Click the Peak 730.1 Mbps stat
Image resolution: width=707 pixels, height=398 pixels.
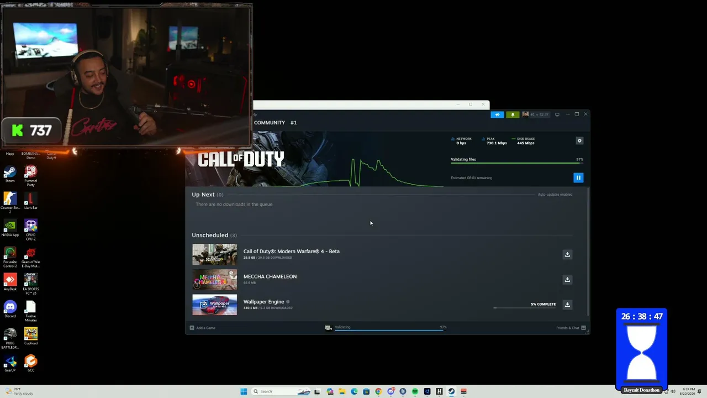[x=494, y=141]
